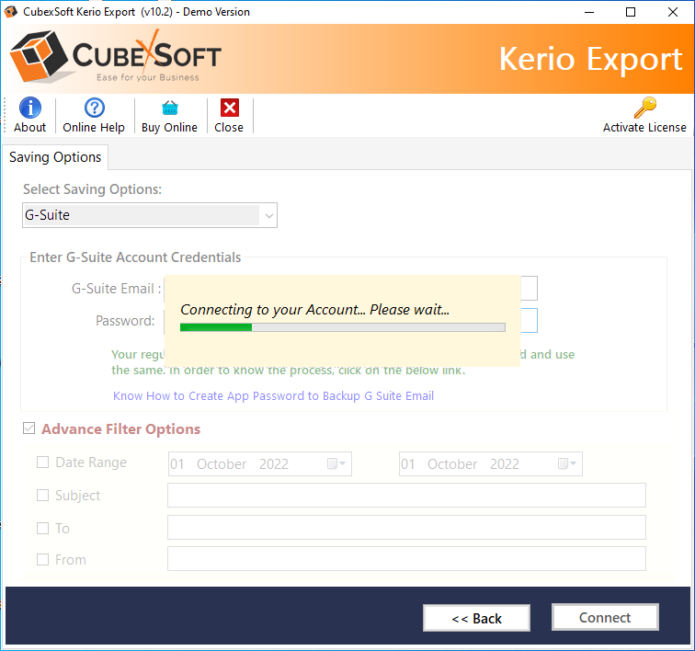Click the 'Kerio Export' banner title
This screenshot has height=651, width=695.
(590, 59)
